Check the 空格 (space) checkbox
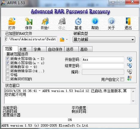 pos(7,75)
